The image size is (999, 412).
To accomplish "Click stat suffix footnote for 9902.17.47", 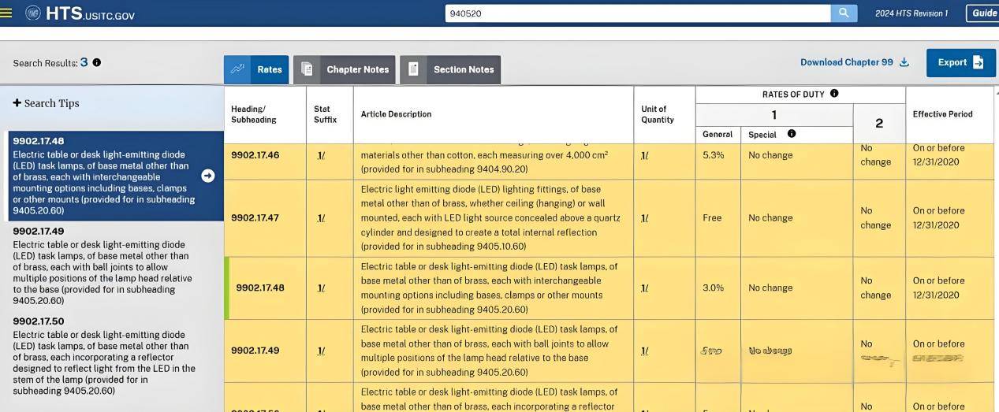I will [x=321, y=218].
